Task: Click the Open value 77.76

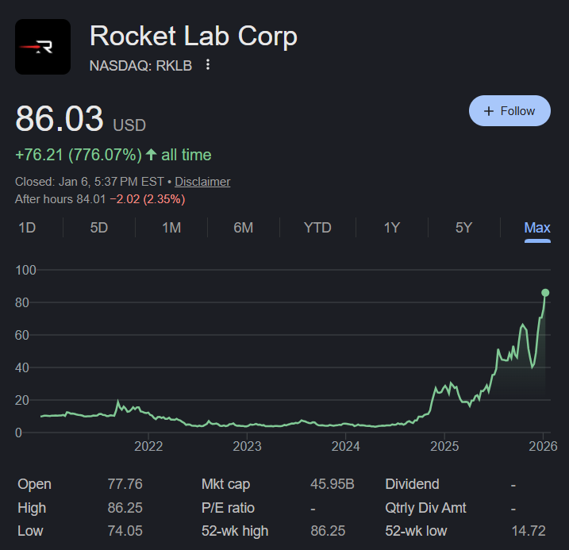Action: (x=125, y=484)
